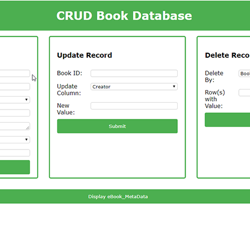
Task: Click the CRUD Book Database title
Action: coord(124,16)
